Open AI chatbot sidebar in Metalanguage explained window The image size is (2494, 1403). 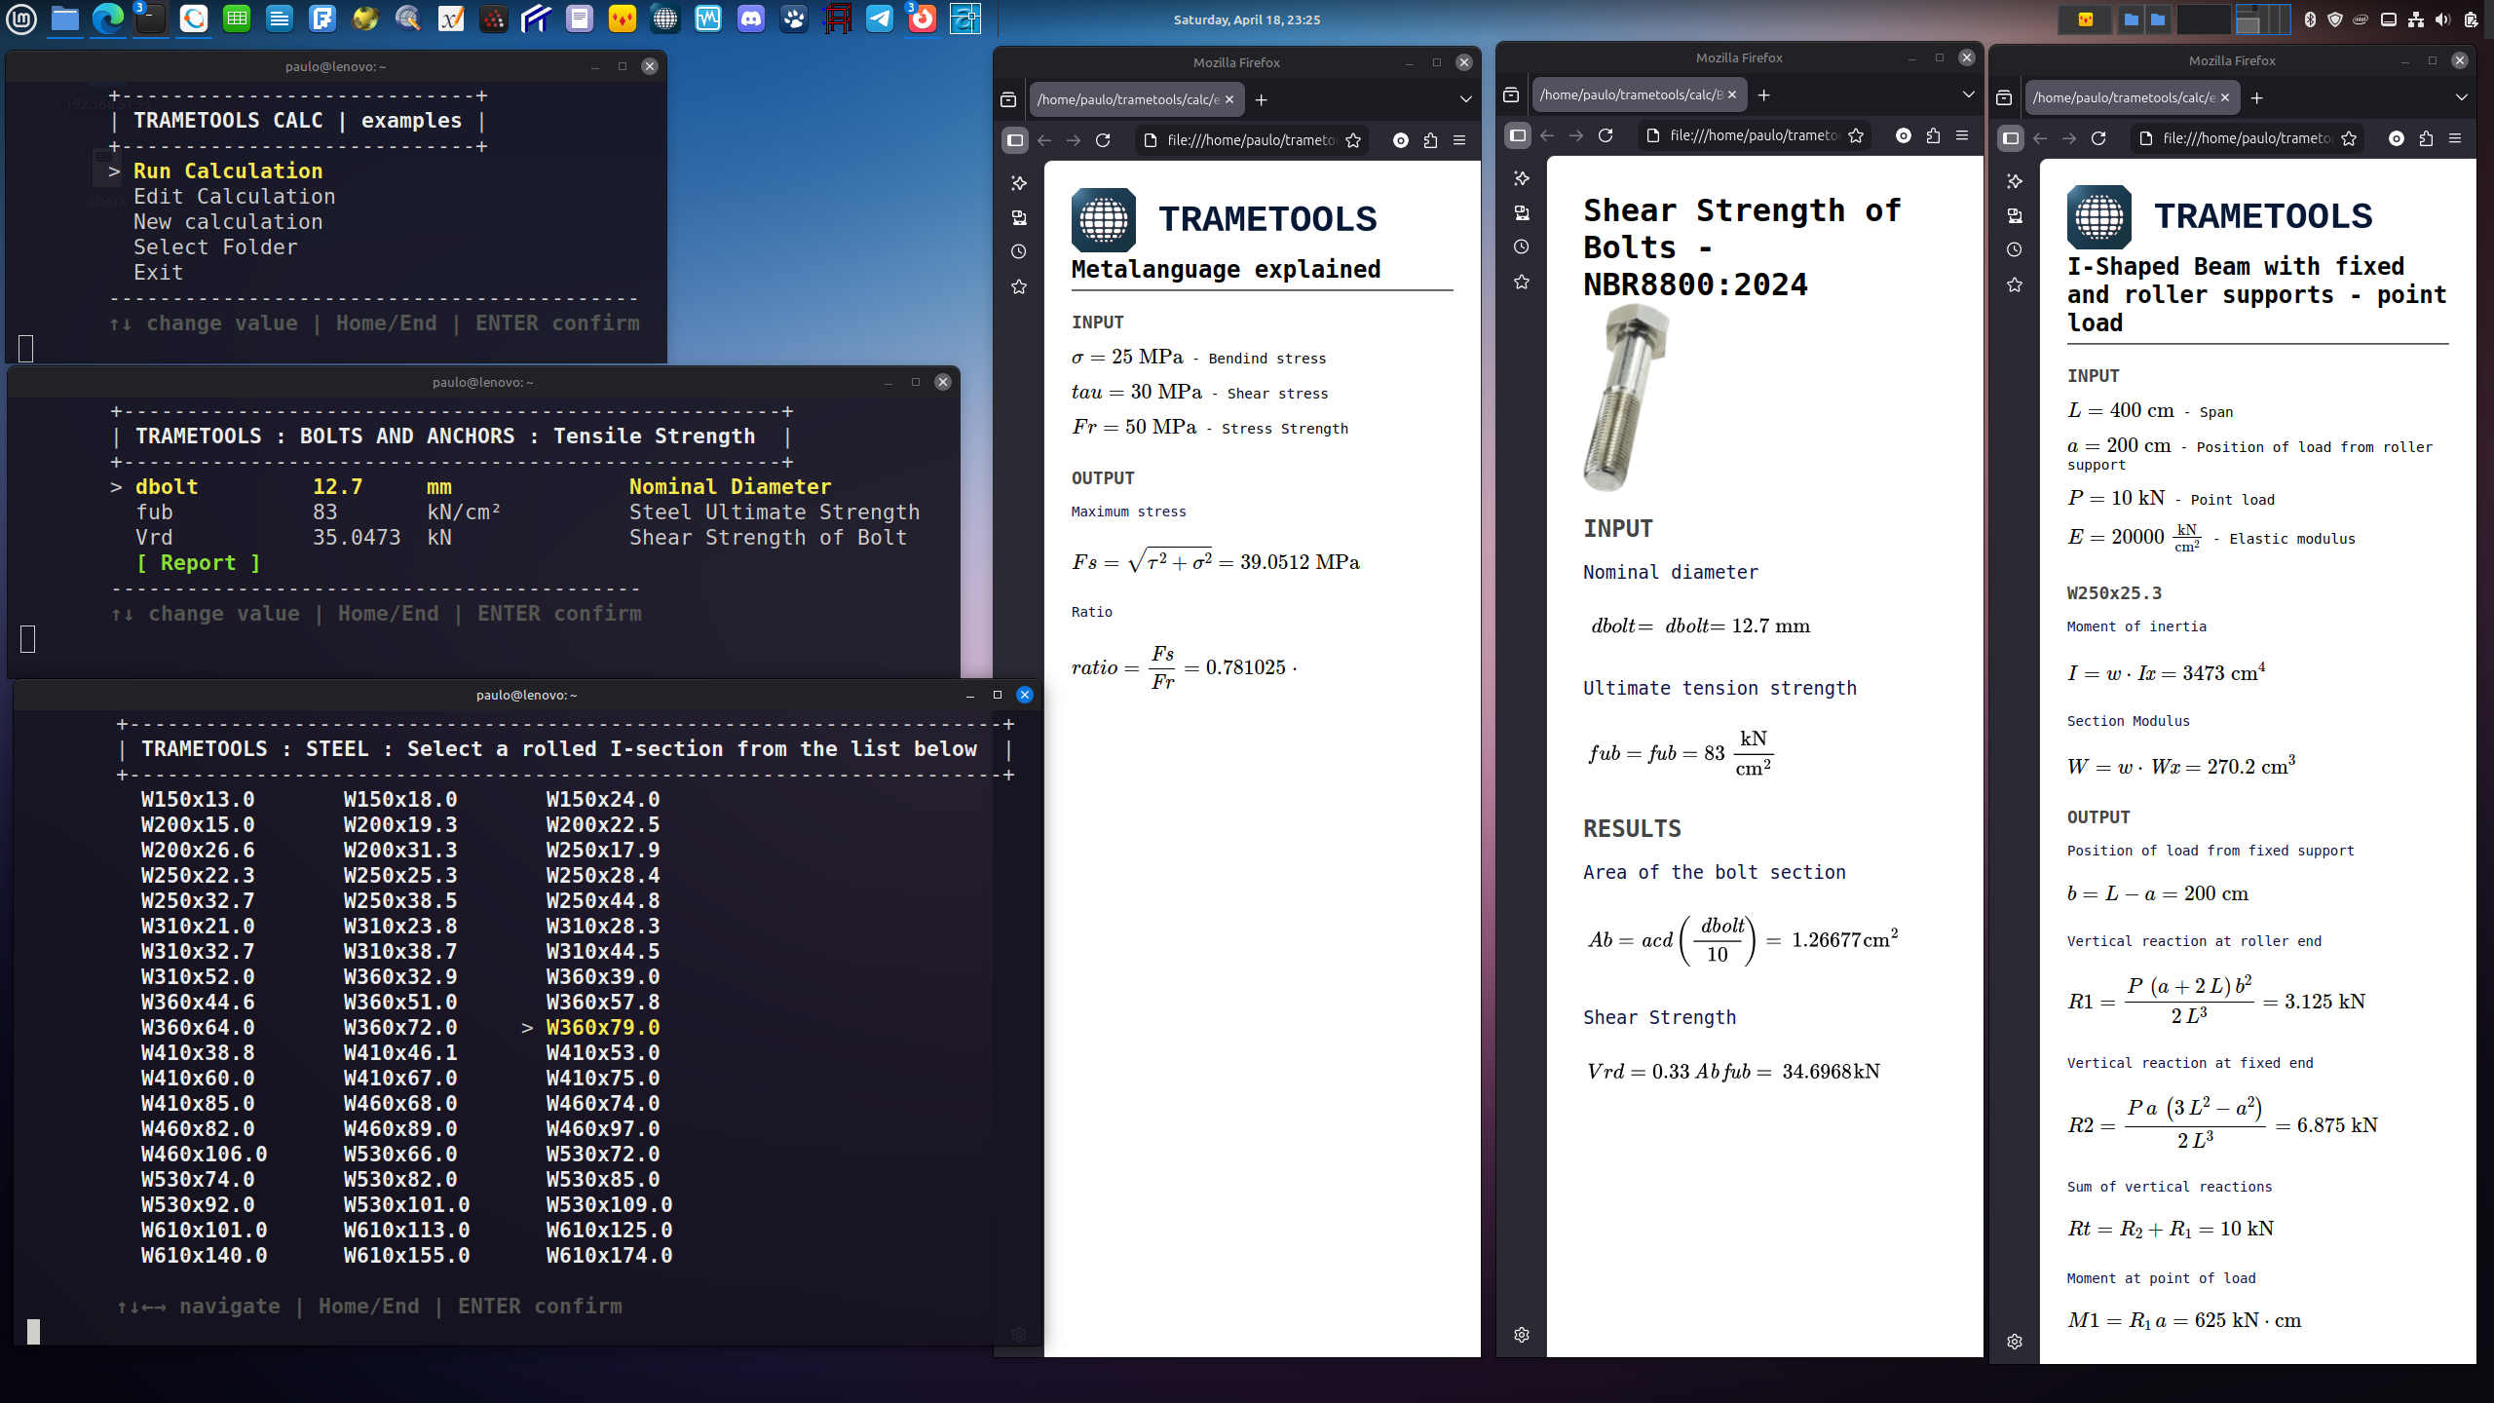pyautogui.click(x=1019, y=183)
